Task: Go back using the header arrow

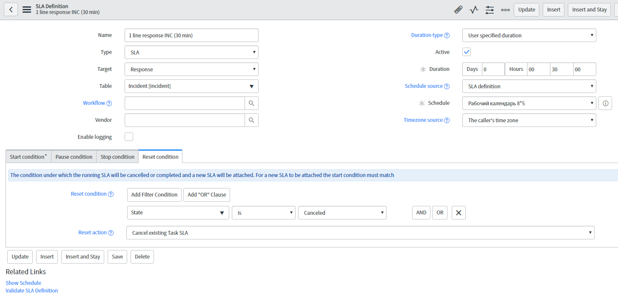Action: pos(11,9)
